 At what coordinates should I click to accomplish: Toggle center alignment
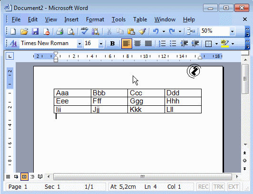[137, 44]
